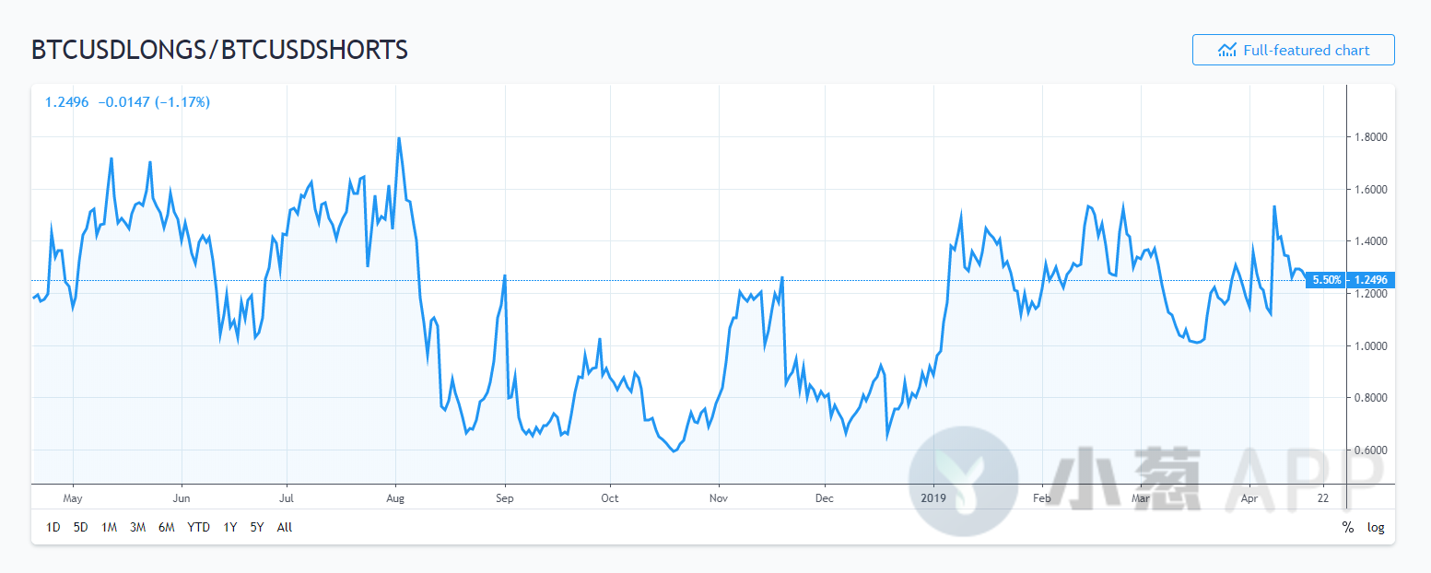Viewport: 1431px width, 573px height.
Task: Select the 5D time range
Action: point(81,528)
